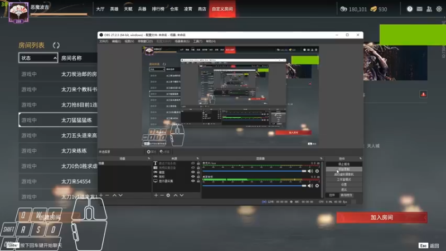Add a scene with the OBS scenes plus icon
The image size is (446, 251).
click(101, 195)
